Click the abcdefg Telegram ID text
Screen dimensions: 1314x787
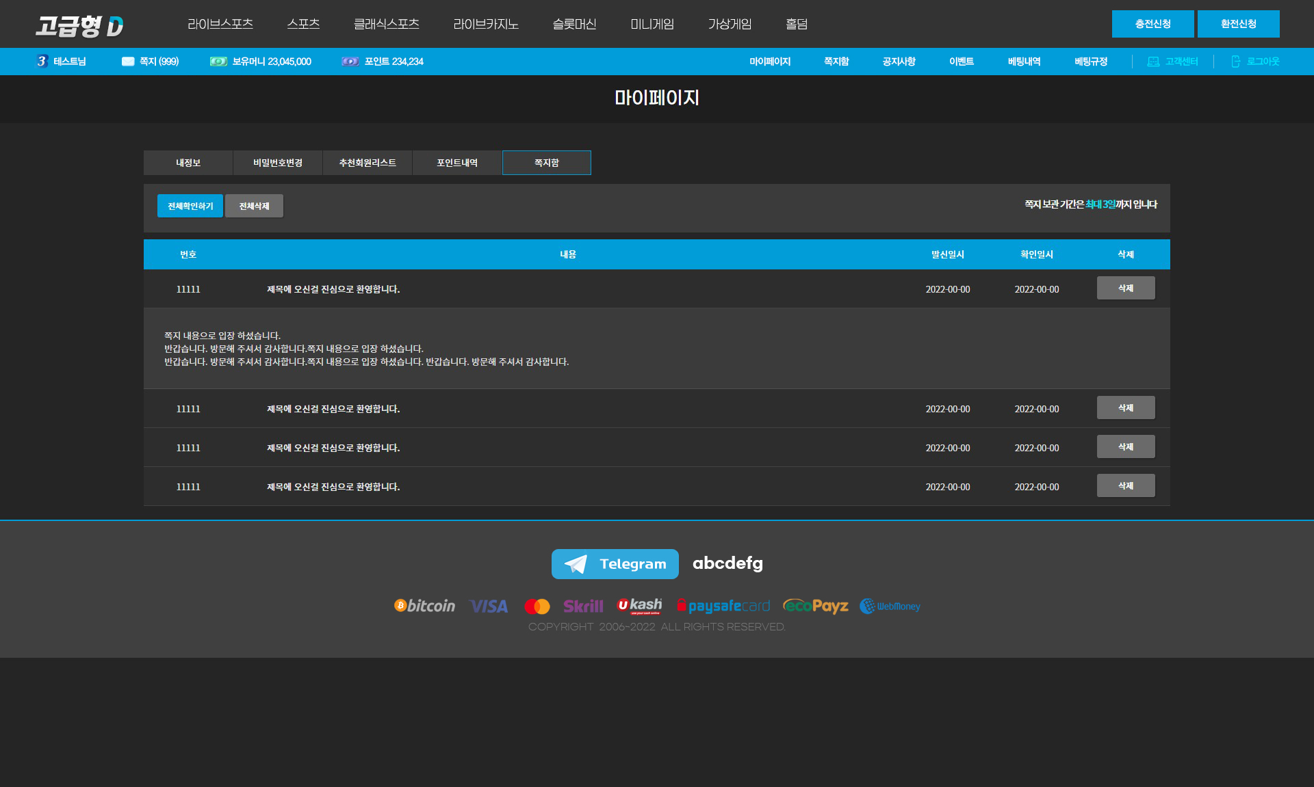(x=727, y=563)
